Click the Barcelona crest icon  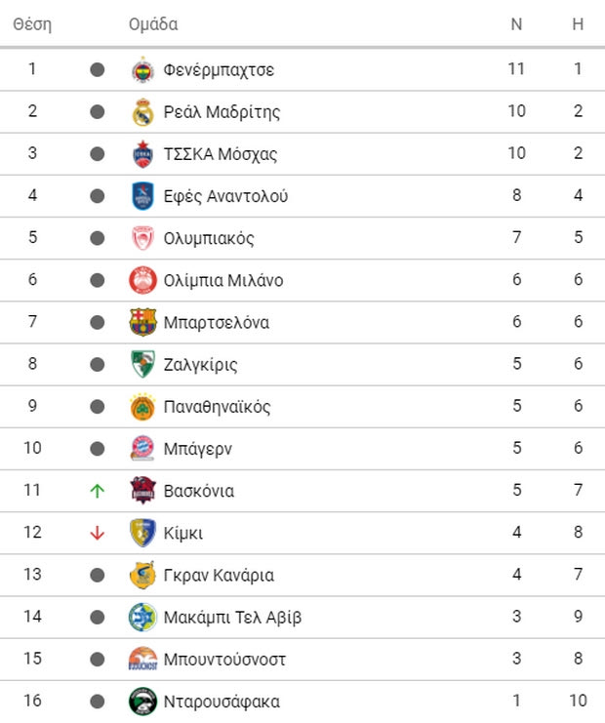pyautogui.click(x=142, y=322)
